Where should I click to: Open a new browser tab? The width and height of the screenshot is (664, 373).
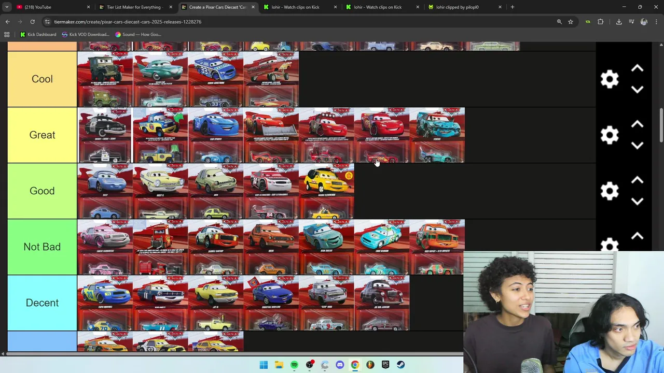pos(512,7)
